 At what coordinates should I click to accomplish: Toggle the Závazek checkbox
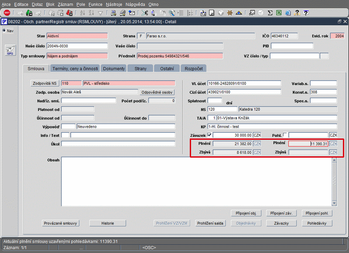(209, 135)
